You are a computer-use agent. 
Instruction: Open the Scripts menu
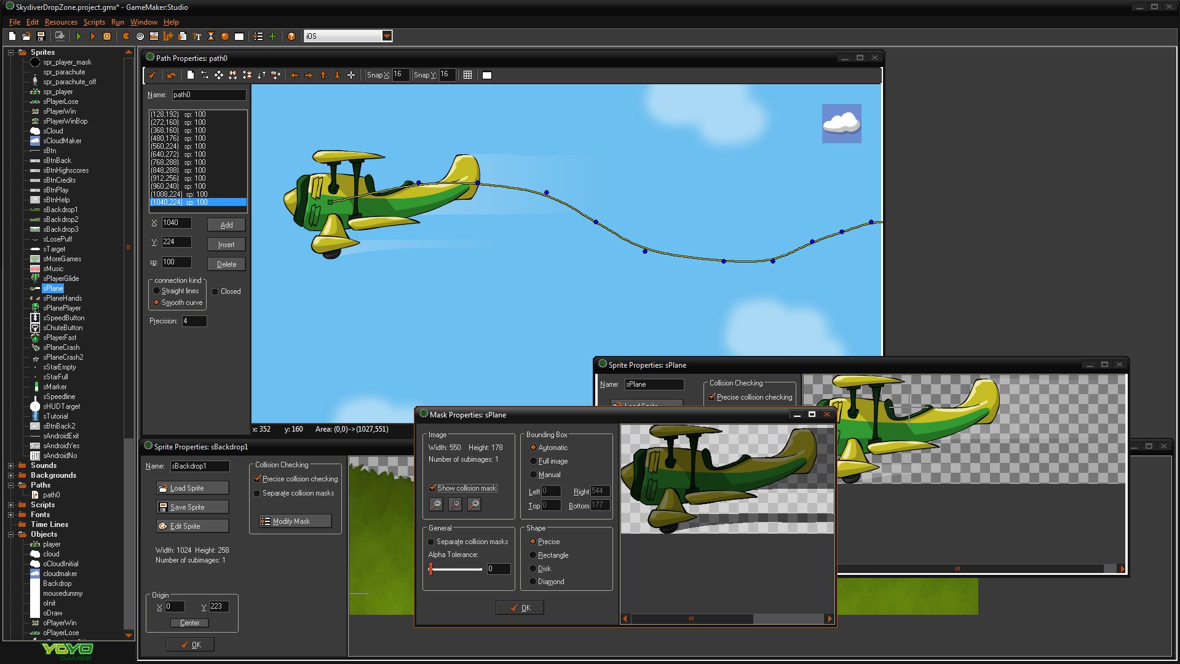coord(94,22)
